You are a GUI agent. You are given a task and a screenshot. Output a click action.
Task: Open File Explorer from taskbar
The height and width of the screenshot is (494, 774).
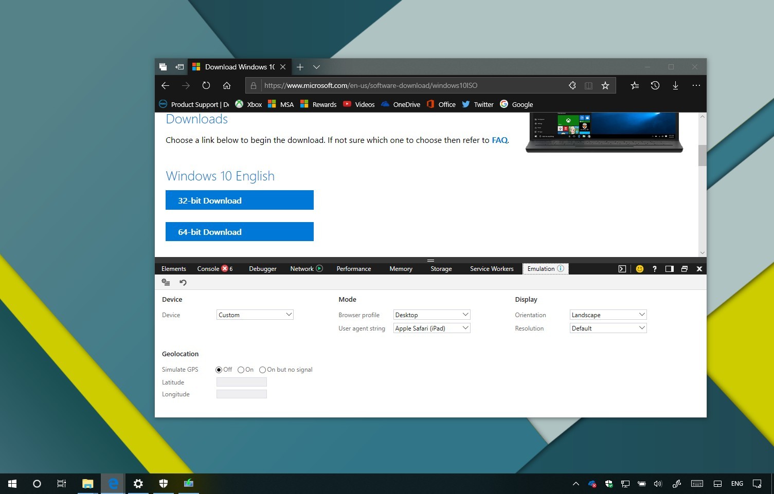[87, 484]
